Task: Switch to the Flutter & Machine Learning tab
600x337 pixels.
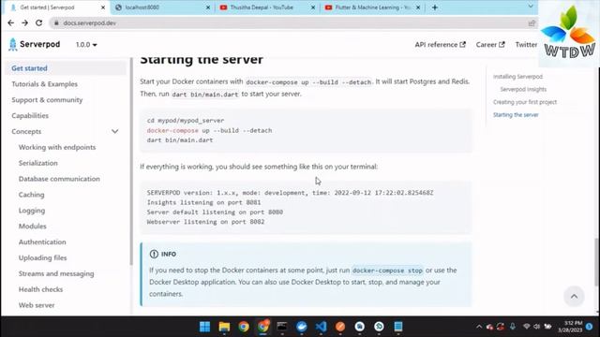Action: pos(372,7)
